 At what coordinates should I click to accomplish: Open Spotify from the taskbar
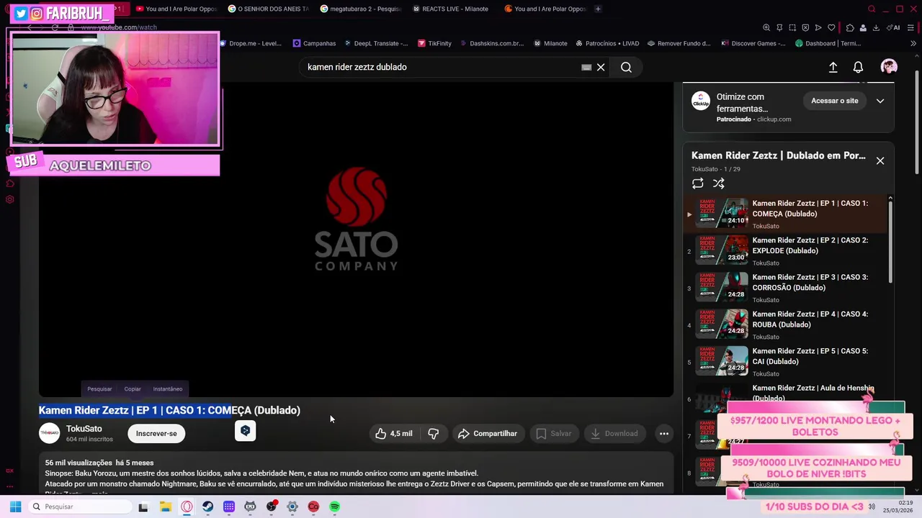pyautogui.click(x=334, y=506)
